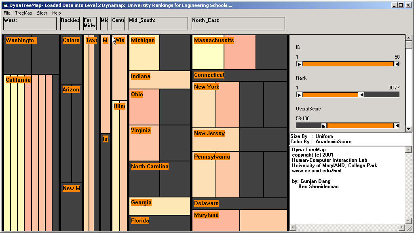Select the Mid_South region header box
The image size is (414, 233).
tap(158, 24)
